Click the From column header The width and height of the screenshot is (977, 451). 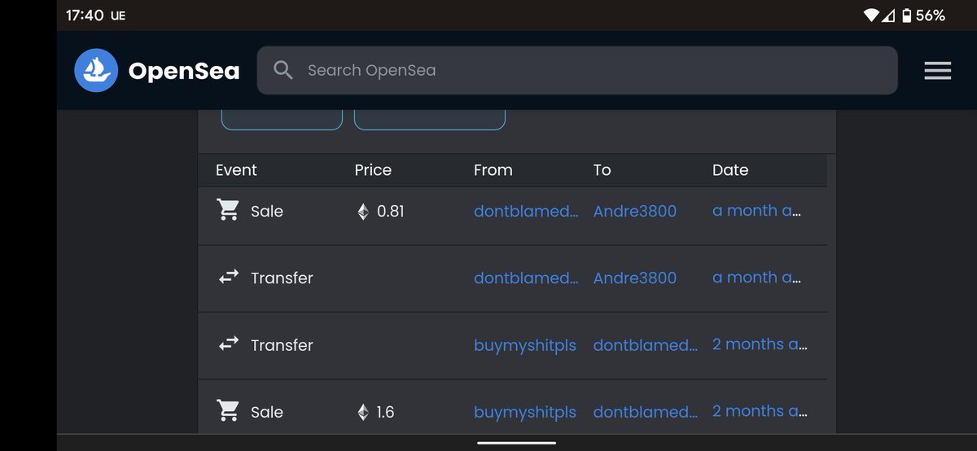(x=493, y=170)
